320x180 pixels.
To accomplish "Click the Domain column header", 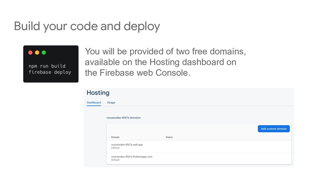I will tap(115, 137).
